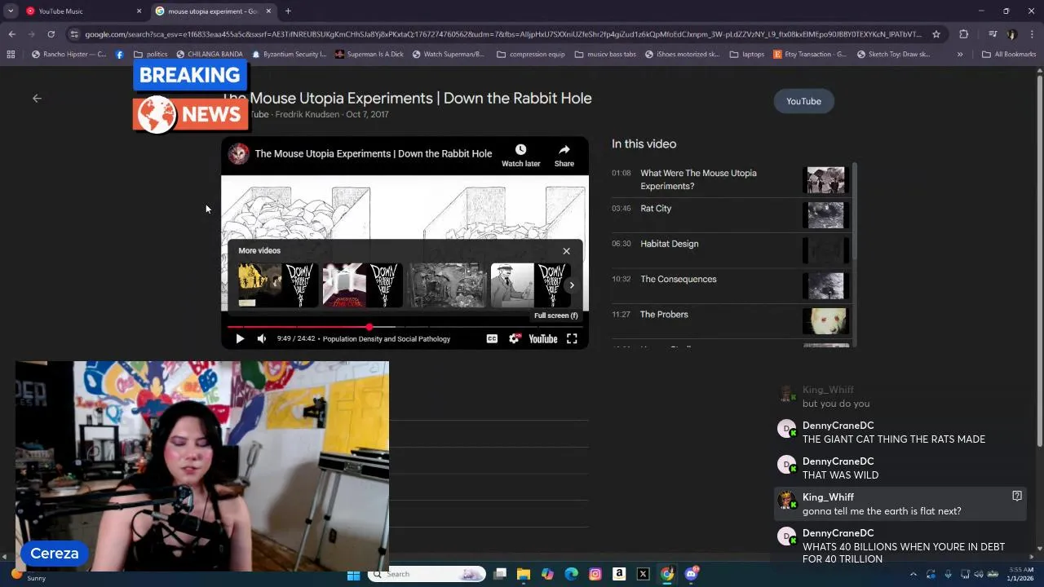Reload the page
Viewport: 1044px width, 587px height.
[x=51, y=34]
